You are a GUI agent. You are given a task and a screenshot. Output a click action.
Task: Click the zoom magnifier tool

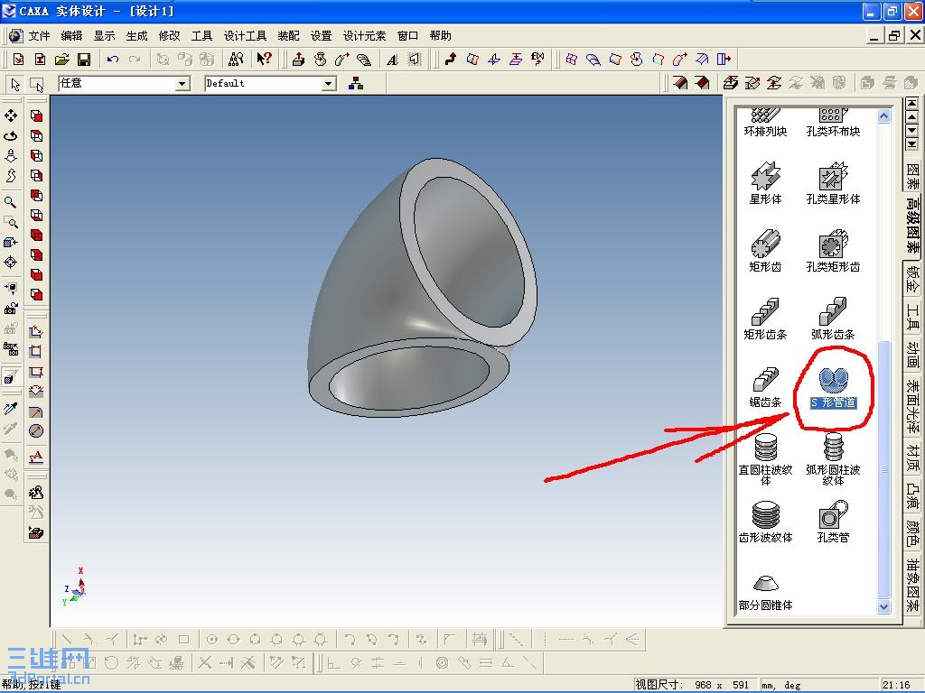pos(11,202)
